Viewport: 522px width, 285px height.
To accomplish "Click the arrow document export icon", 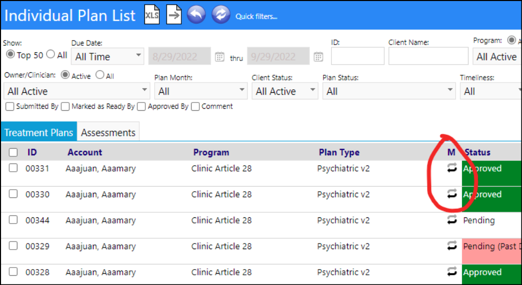I will (x=174, y=15).
